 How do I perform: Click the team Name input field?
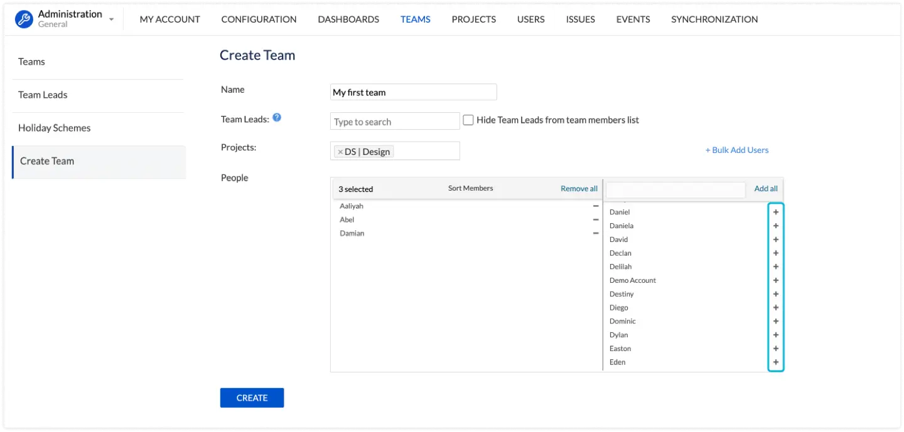(x=414, y=92)
